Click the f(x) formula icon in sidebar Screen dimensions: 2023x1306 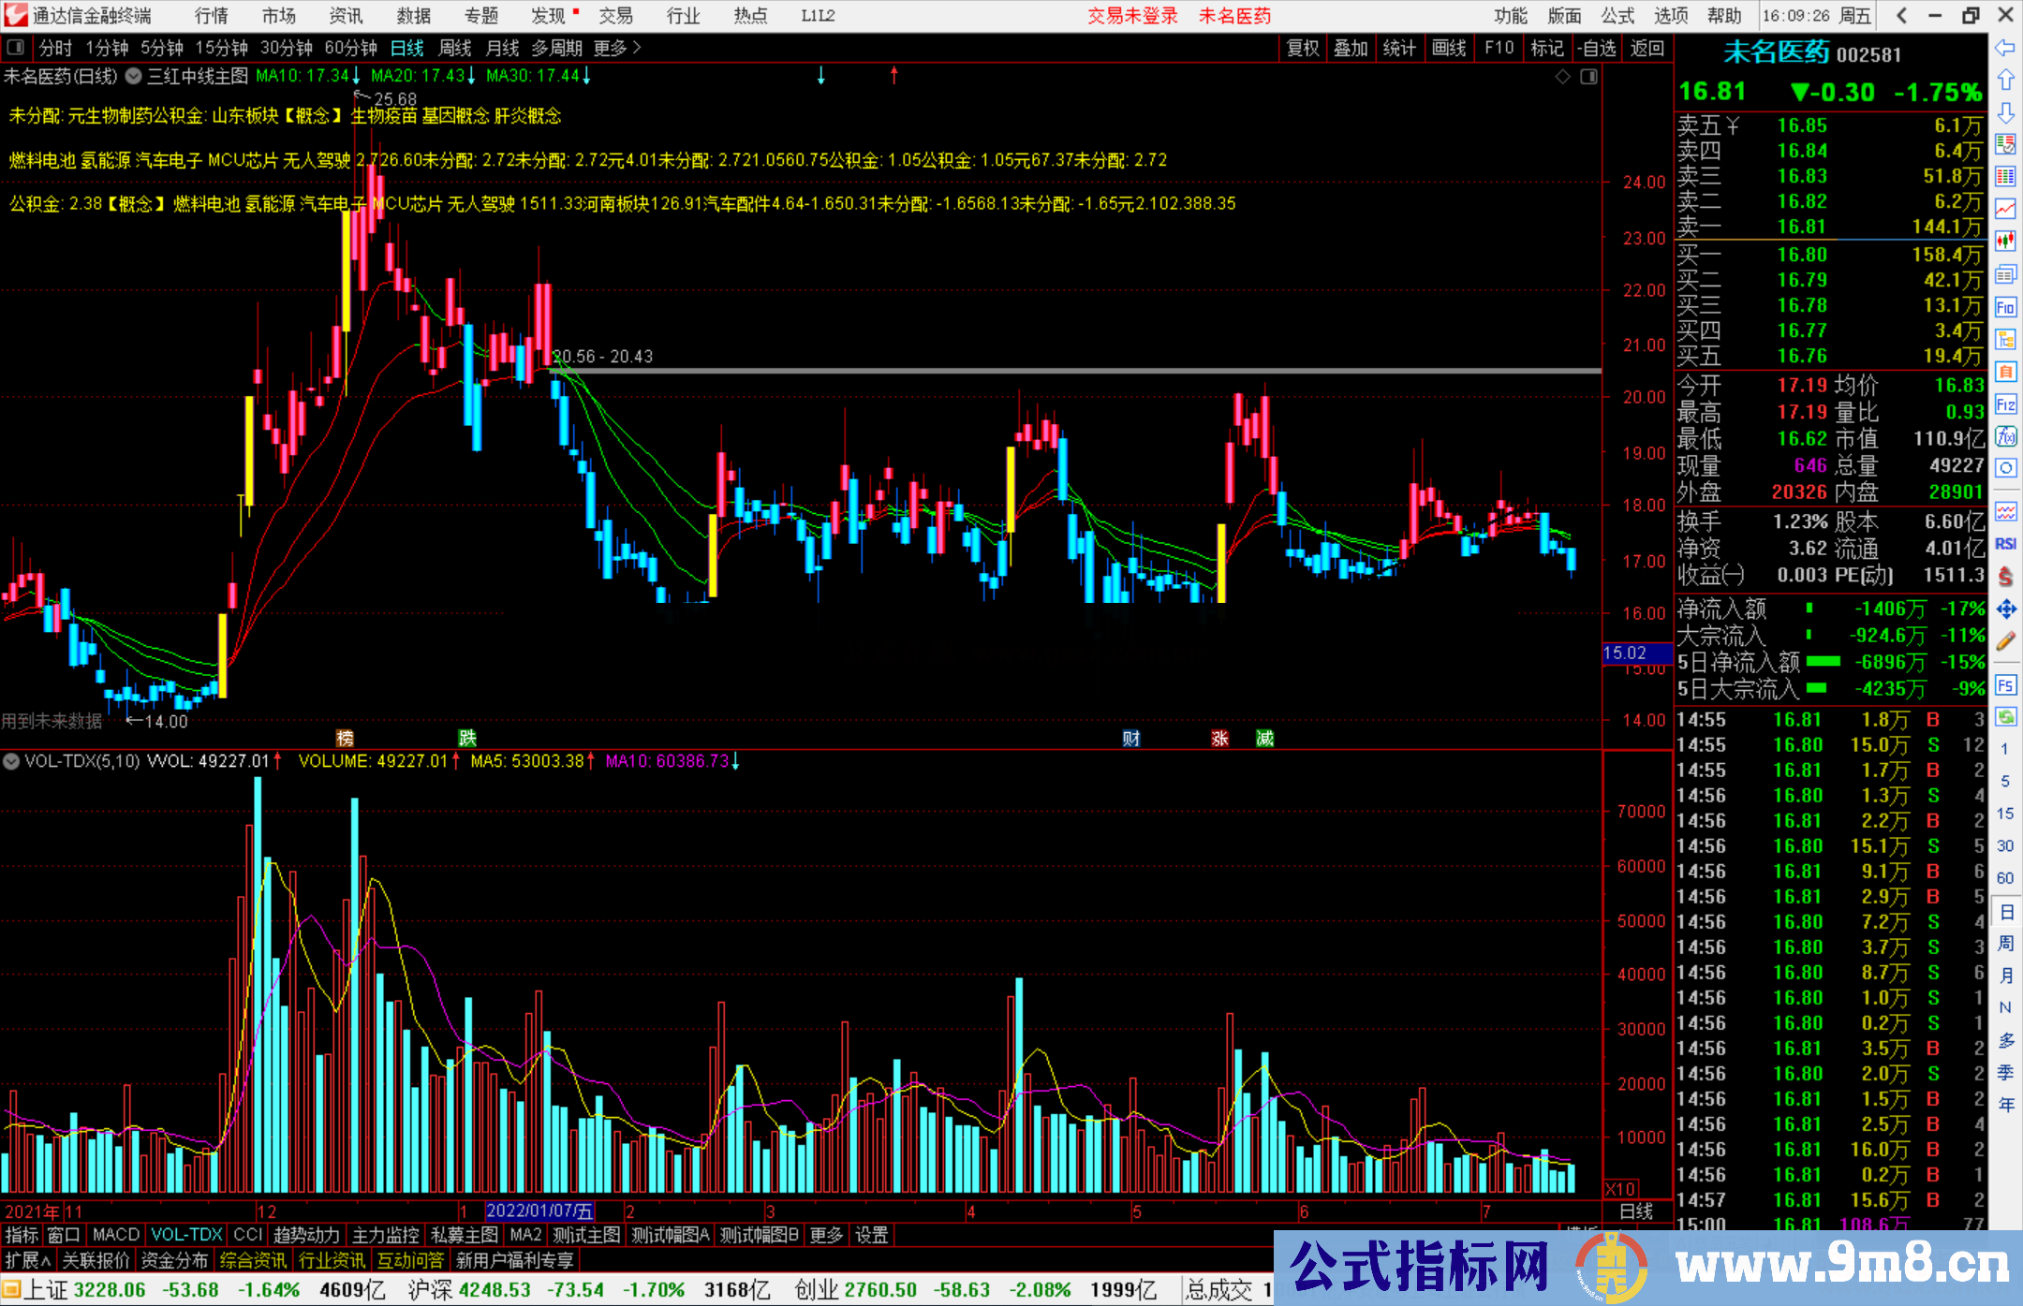tap(2005, 436)
